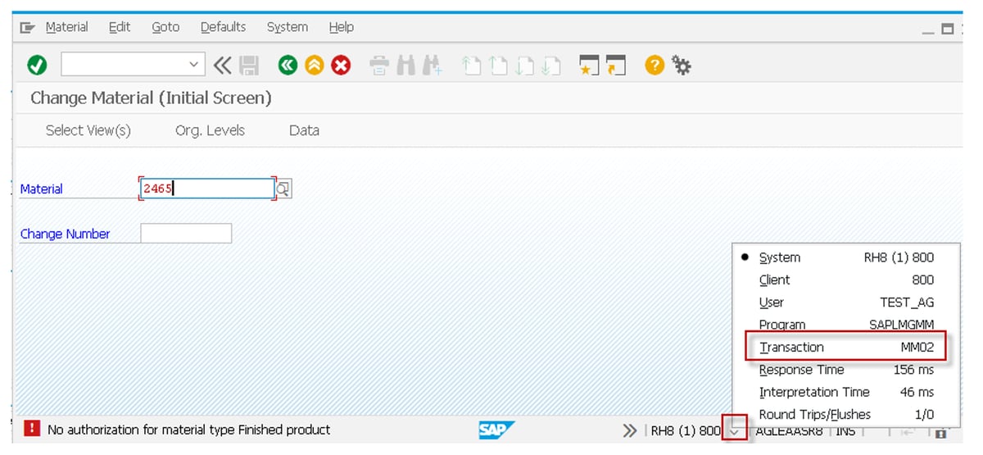Screen dimensions: 983x455
Task: Click the green Enter checkmark icon
Action: click(x=37, y=66)
